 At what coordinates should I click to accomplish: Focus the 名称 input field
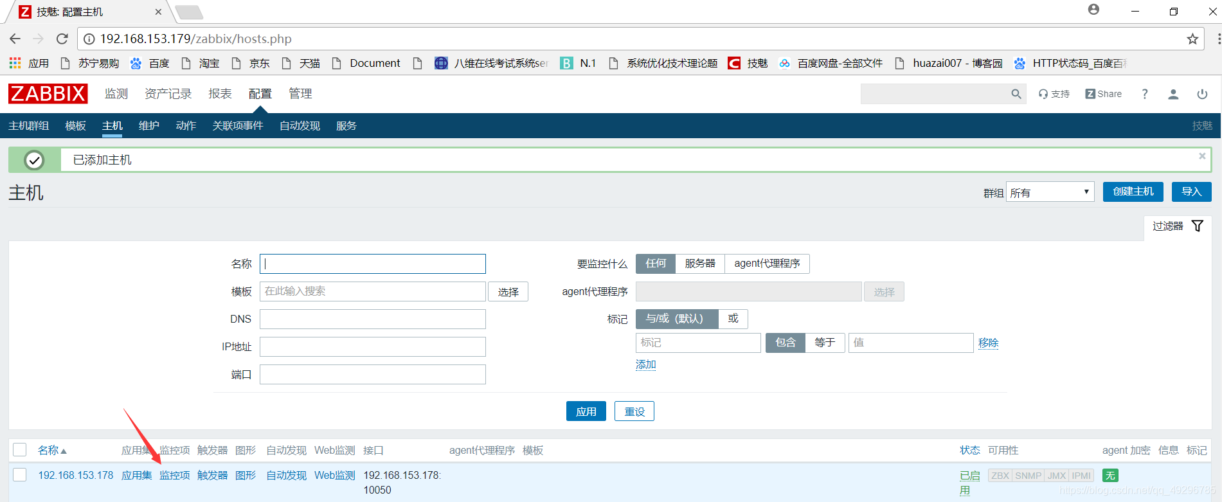click(373, 264)
